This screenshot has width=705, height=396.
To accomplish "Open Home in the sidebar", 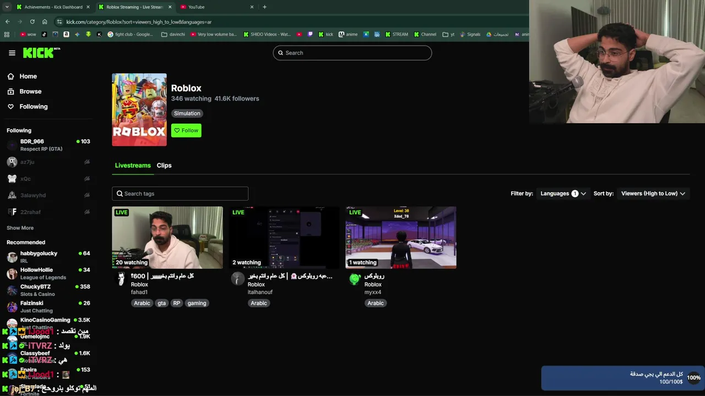I will coord(28,76).
